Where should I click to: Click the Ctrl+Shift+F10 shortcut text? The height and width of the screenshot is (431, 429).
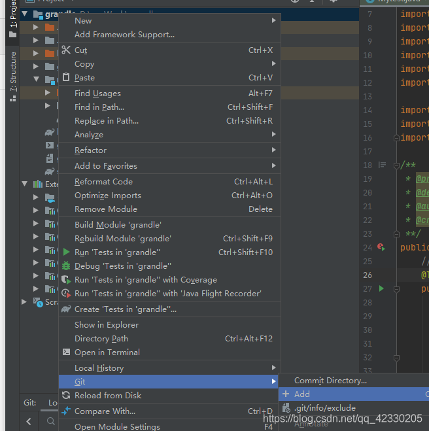coord(245,252)
